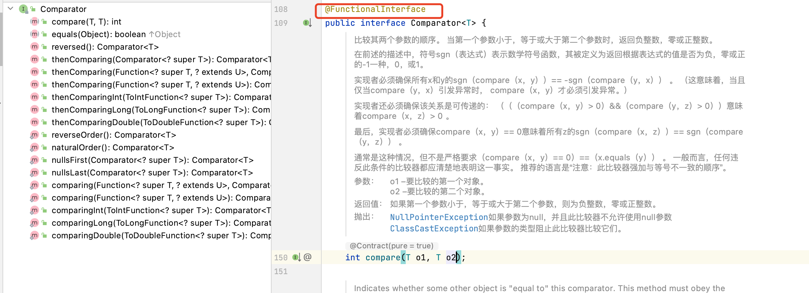
Task: Select thenComparingInt method in the list
Action: (161, 97)
